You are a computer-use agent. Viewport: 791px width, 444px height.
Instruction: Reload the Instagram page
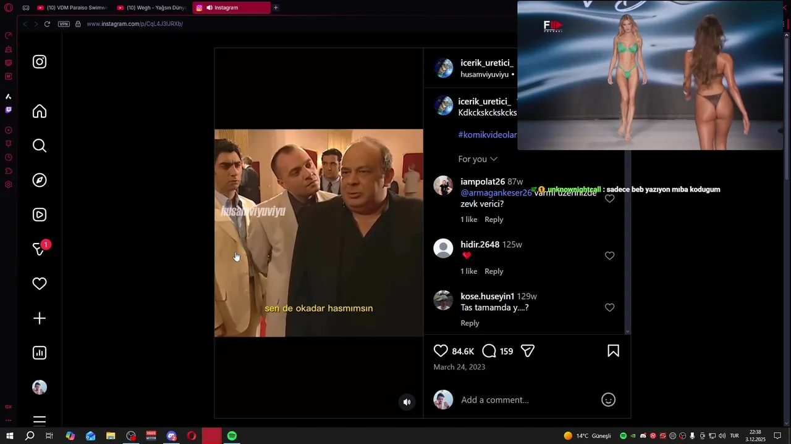(x=47, y=24)
